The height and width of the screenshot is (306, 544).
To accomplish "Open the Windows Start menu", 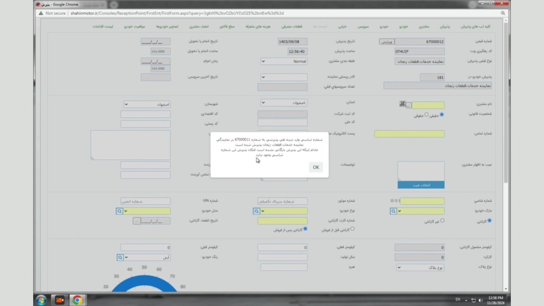I will pos(41,300).
